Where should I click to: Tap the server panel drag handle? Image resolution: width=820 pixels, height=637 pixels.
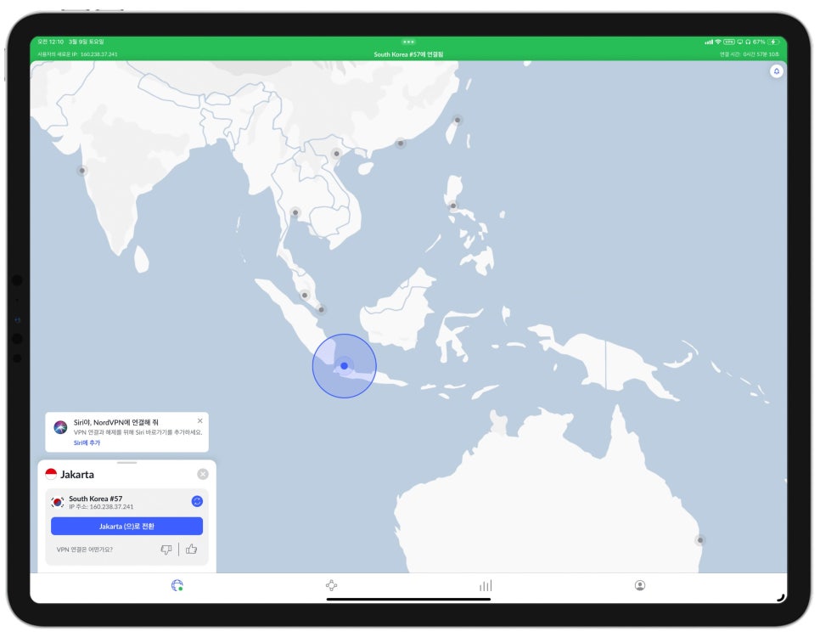pos(127,463)
